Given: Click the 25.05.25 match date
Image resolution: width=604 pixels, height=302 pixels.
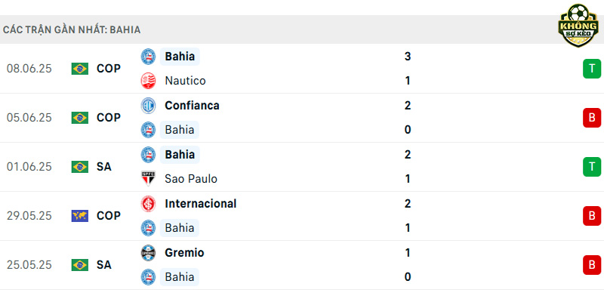Looking at the screenshot, I should (x=29, y=265).
